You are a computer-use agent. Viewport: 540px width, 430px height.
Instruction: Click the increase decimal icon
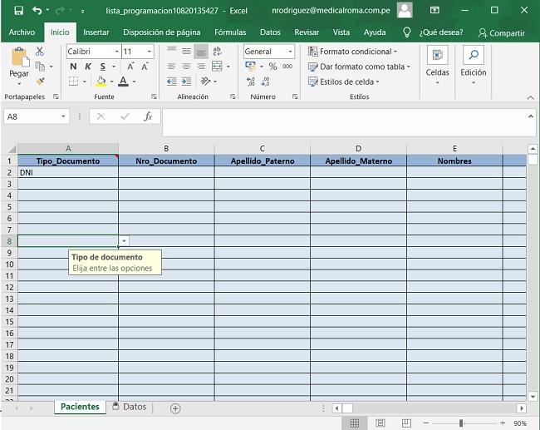[x=251, y=82]
